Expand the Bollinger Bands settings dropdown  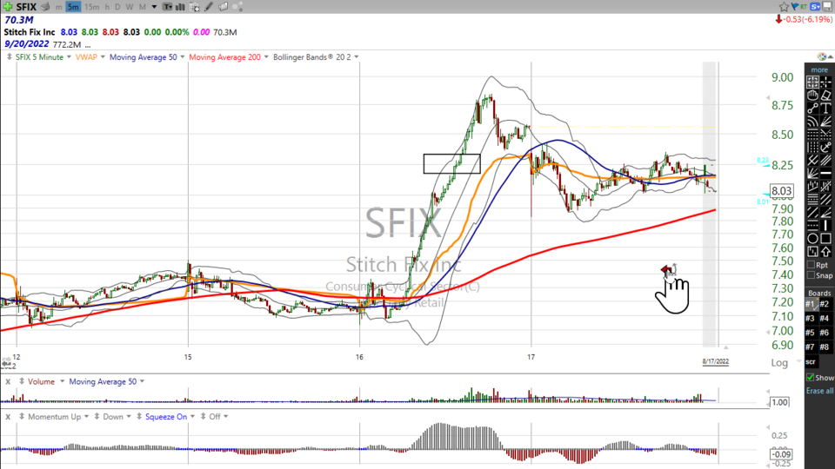[x=356, y=57]
